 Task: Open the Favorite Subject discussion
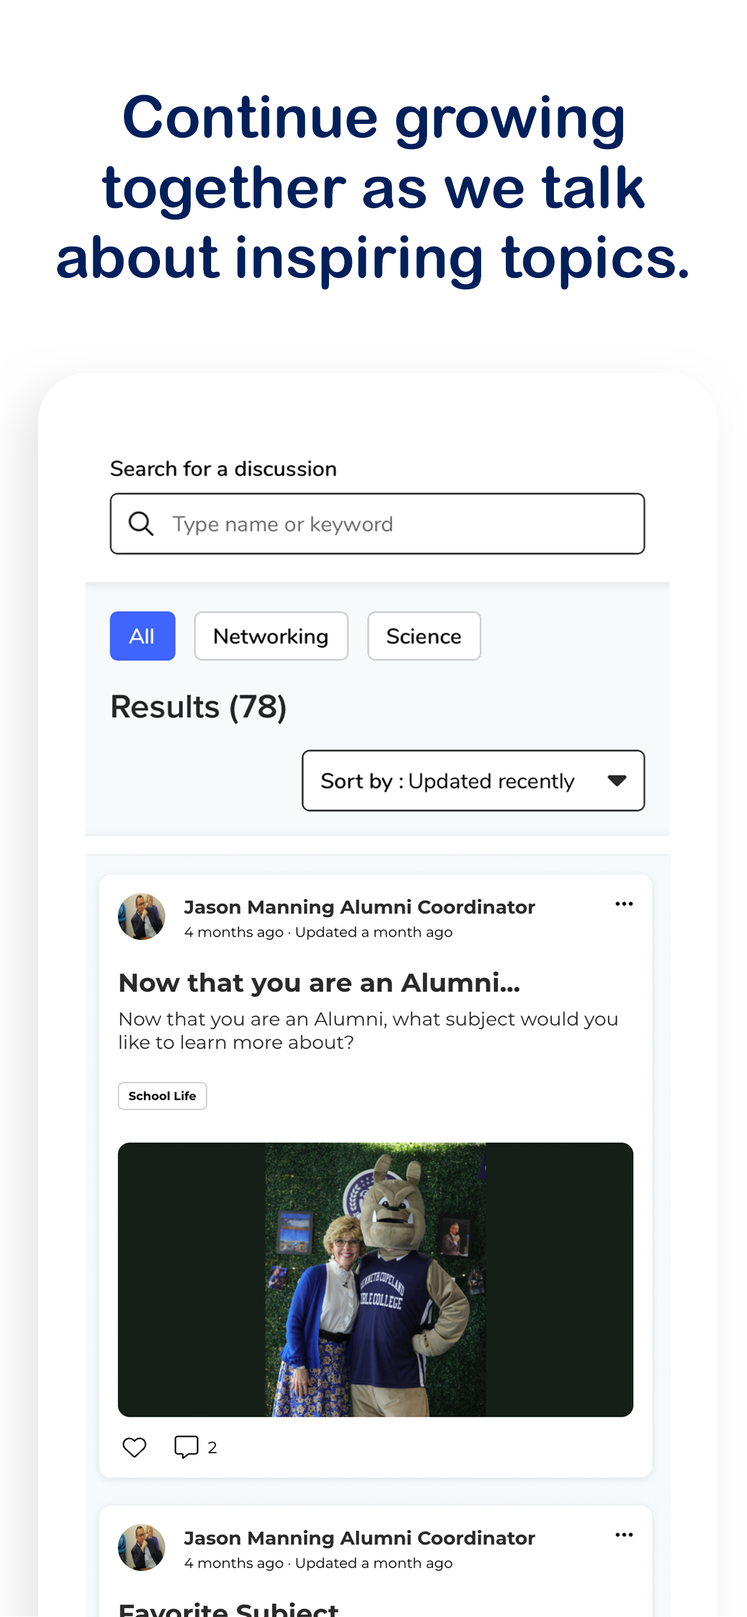(x=229, y=1608)
